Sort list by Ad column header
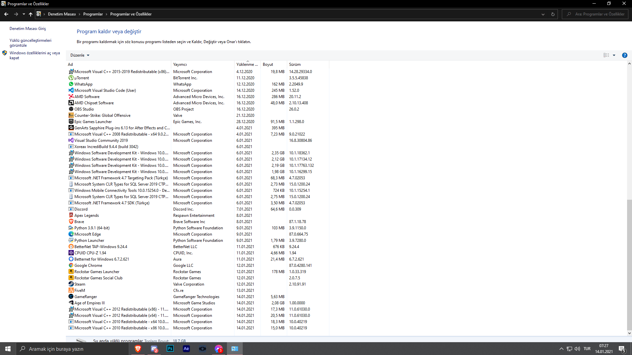Screen dimensions: 632x355 [x=119, y=64]
